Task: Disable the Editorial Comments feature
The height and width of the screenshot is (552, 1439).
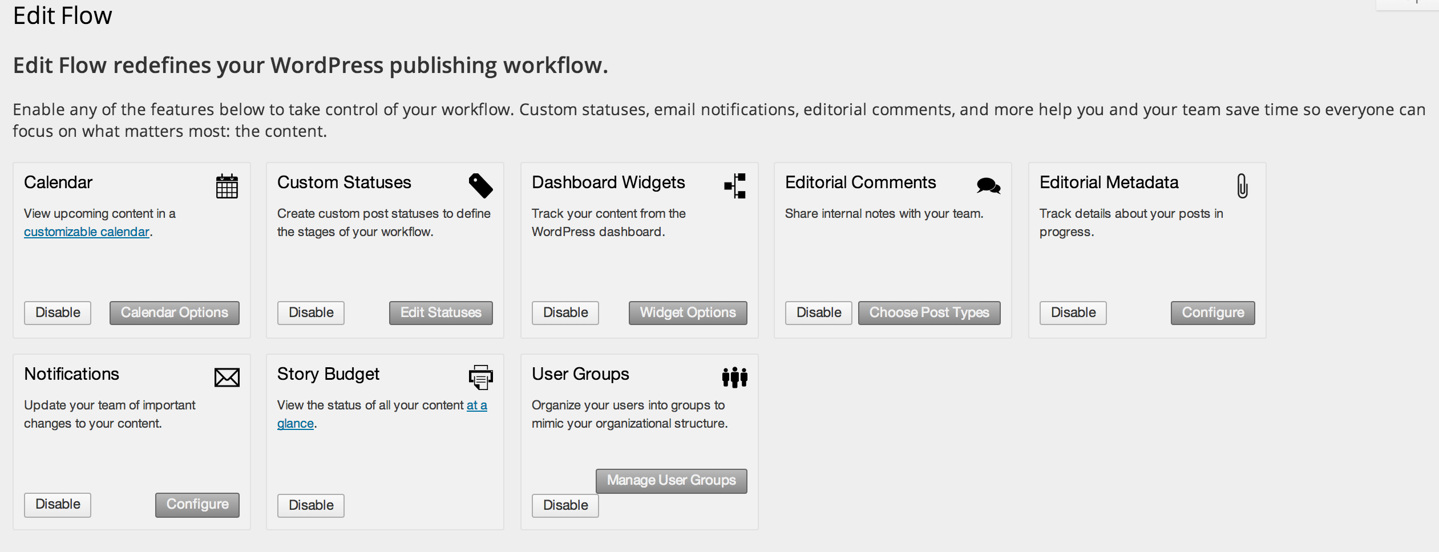Action: (818, 312)
